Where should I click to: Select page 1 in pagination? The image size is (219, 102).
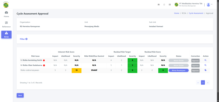[203, 83]
